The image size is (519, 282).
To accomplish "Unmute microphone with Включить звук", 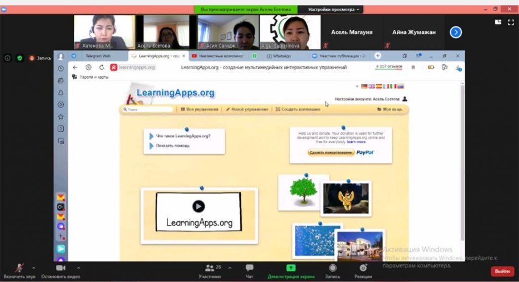I will (x=19, y=271).
